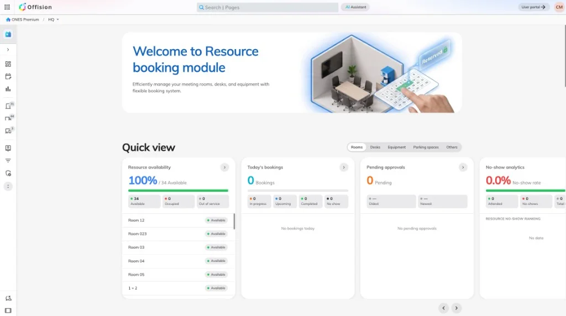
Task: Select Room 04 row
Action: point(179,261)
